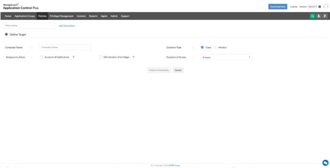This screenshot has width=330, height=168.
Task: Go to the Home menu
Action: 8,16
